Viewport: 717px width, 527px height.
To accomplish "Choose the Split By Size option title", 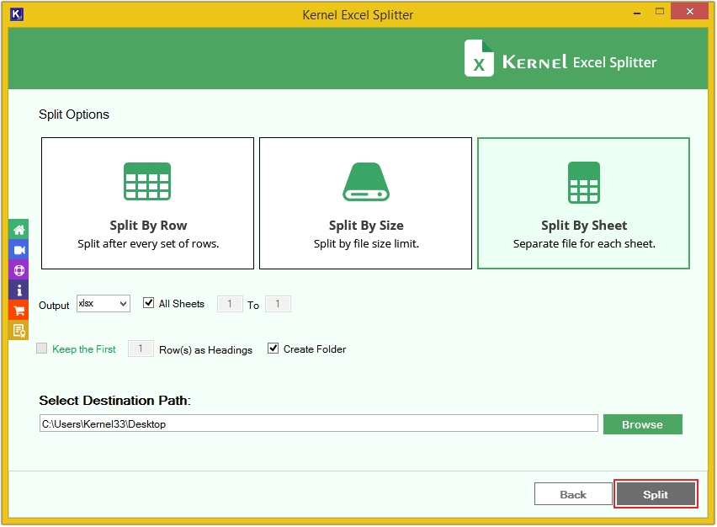I will click(366, 226).
